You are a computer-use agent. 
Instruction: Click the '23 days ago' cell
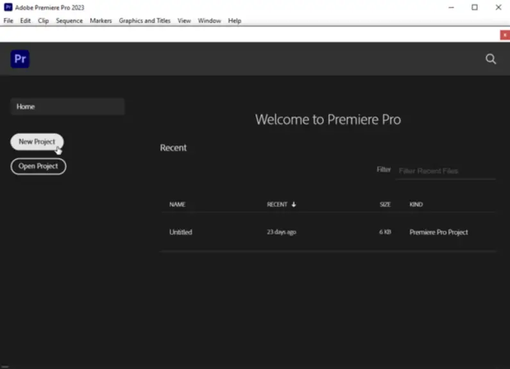click(x=282, y=232)
